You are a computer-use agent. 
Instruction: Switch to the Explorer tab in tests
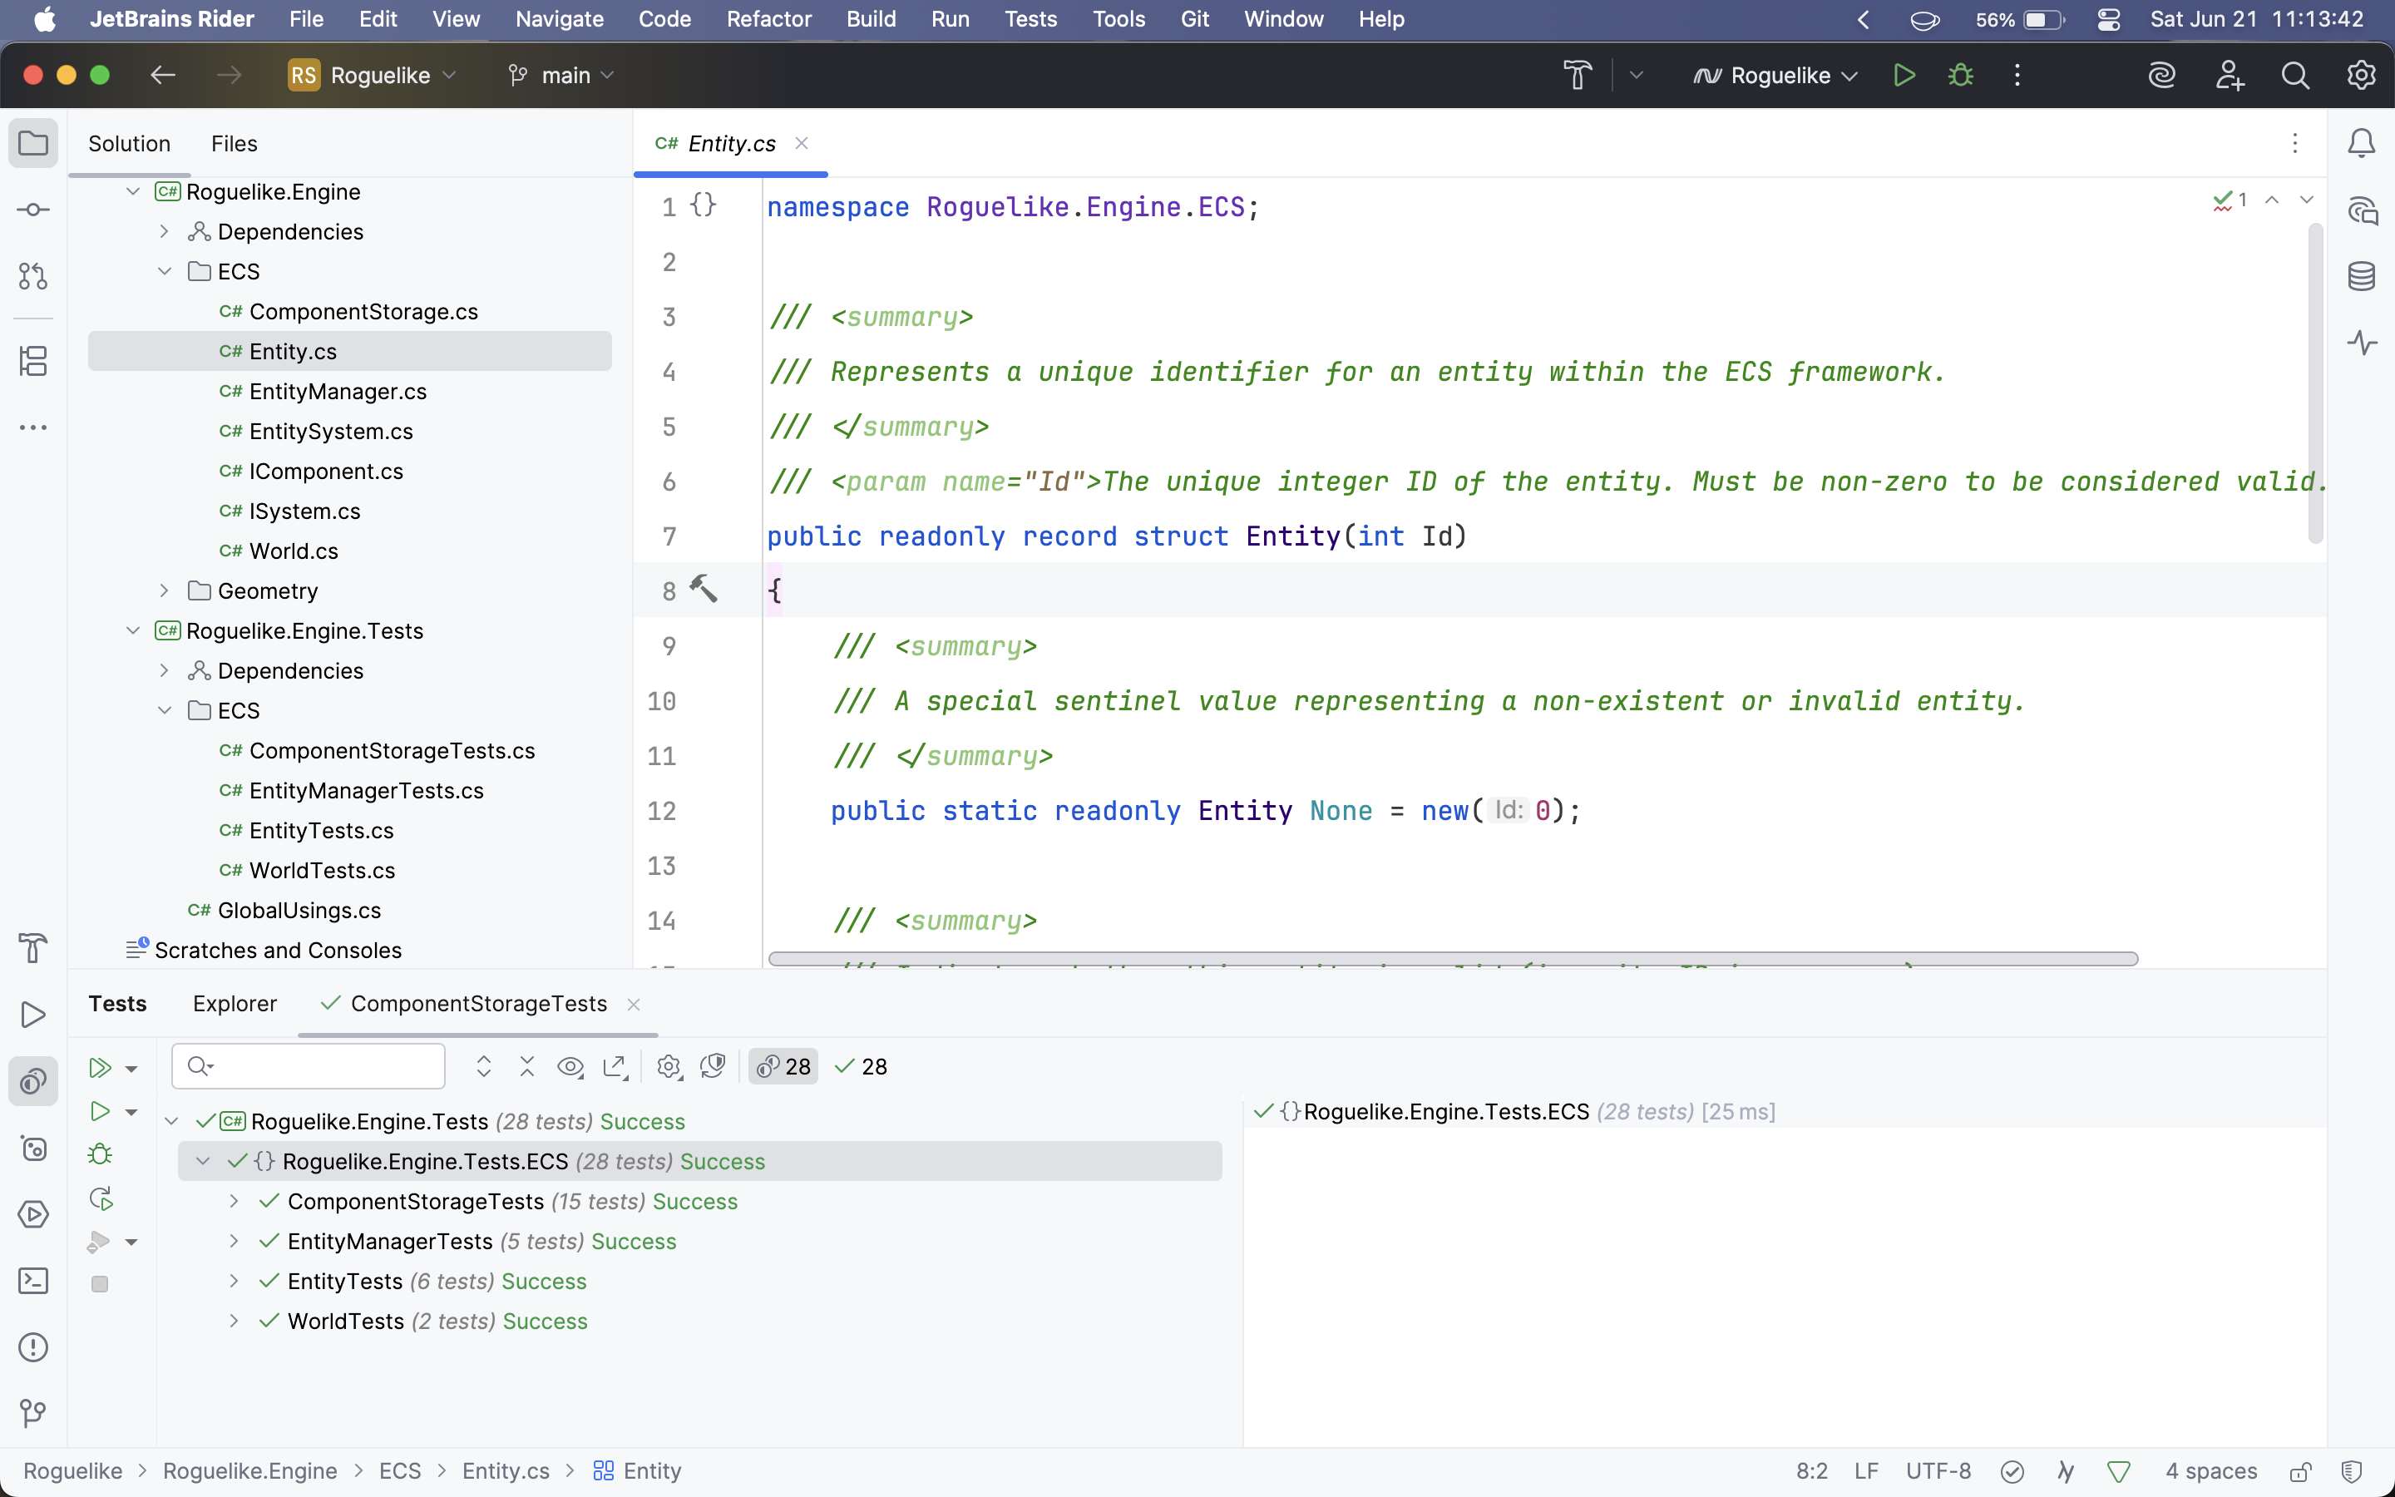[235, 1004]
